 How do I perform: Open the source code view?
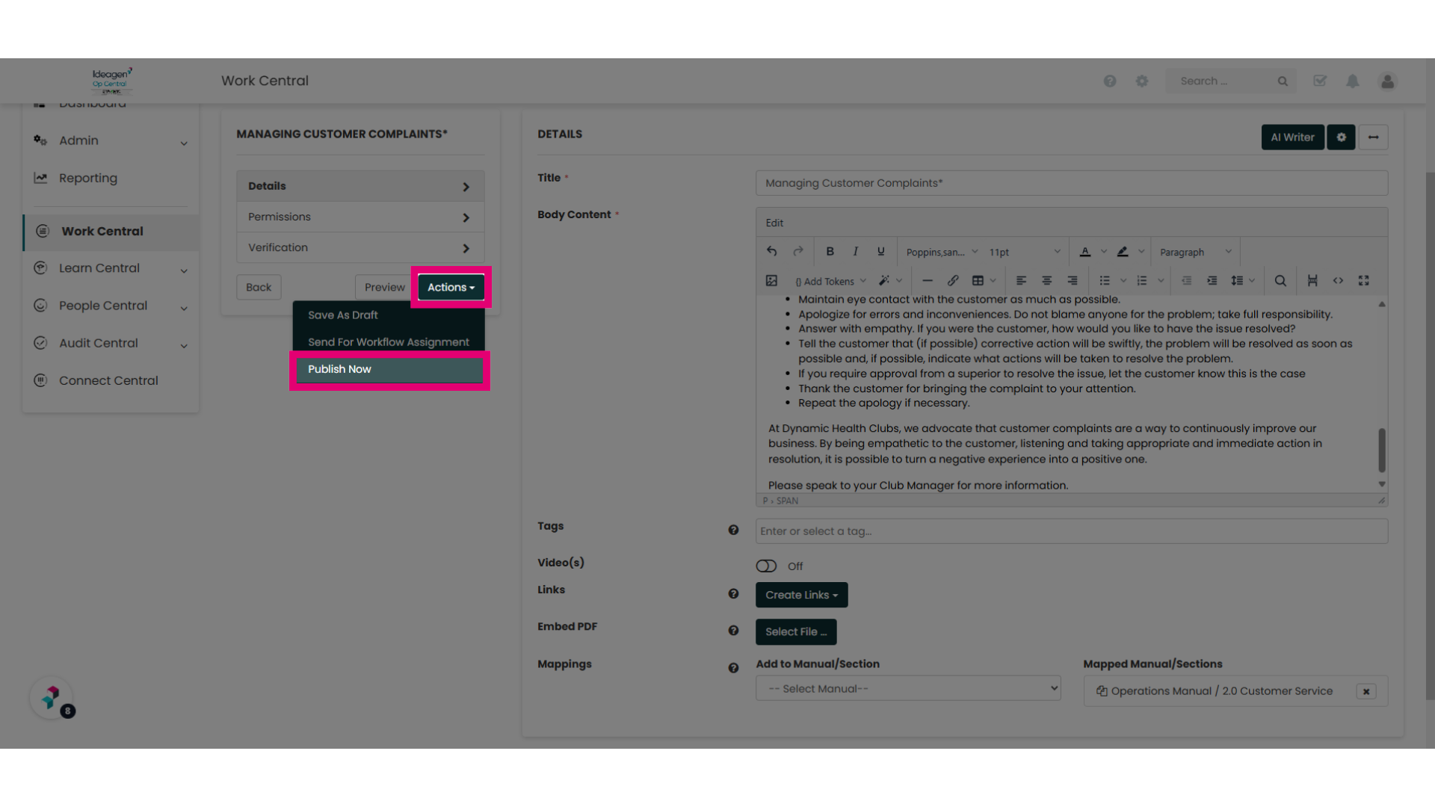pos(1338,280)
